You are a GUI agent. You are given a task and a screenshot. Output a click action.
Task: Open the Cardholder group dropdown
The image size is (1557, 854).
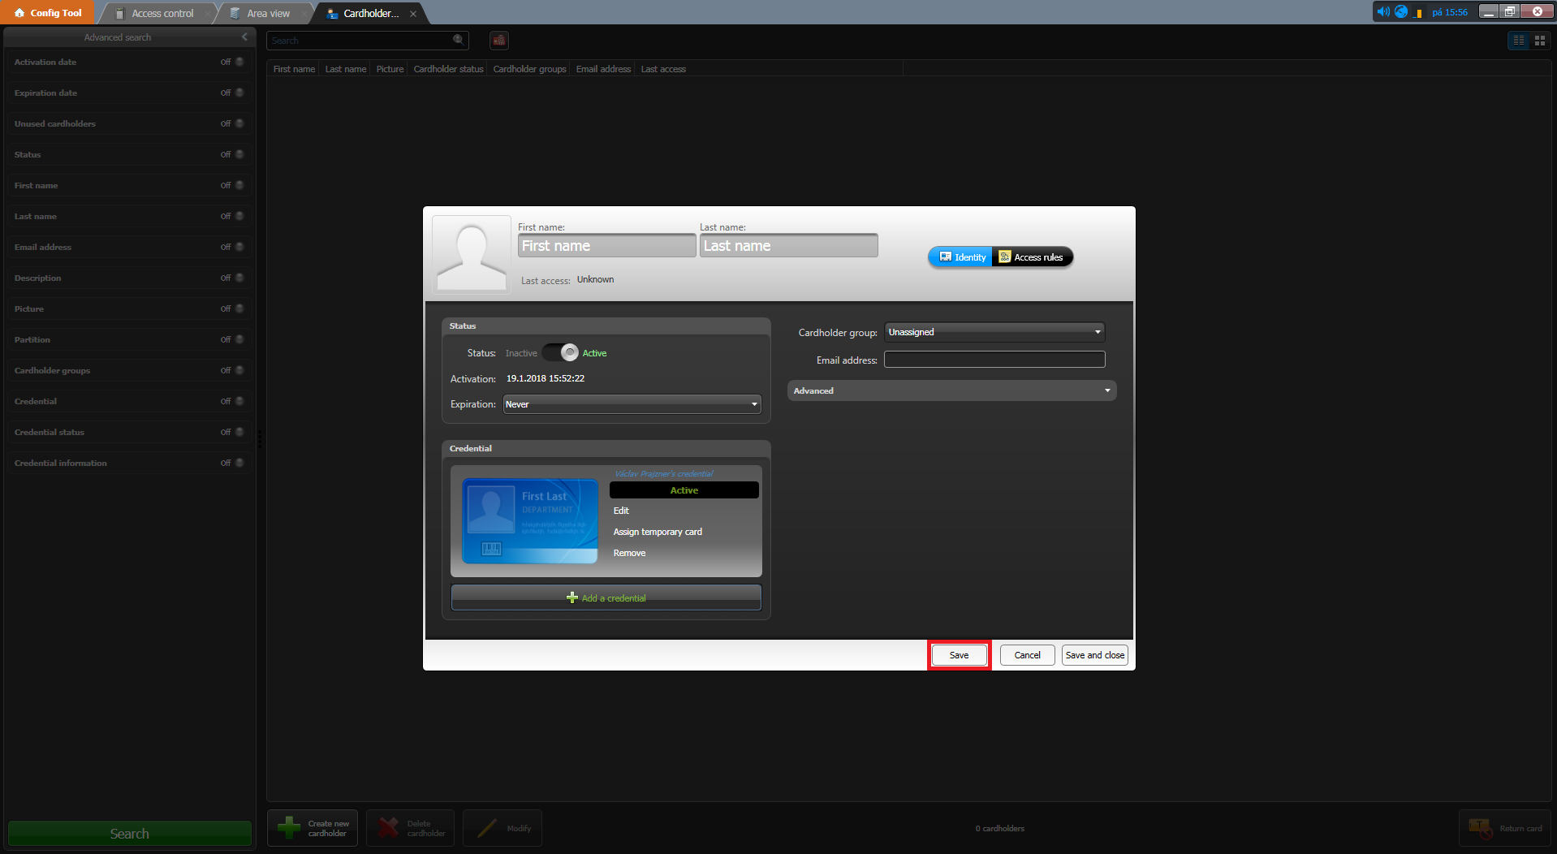tap(994, 332)
